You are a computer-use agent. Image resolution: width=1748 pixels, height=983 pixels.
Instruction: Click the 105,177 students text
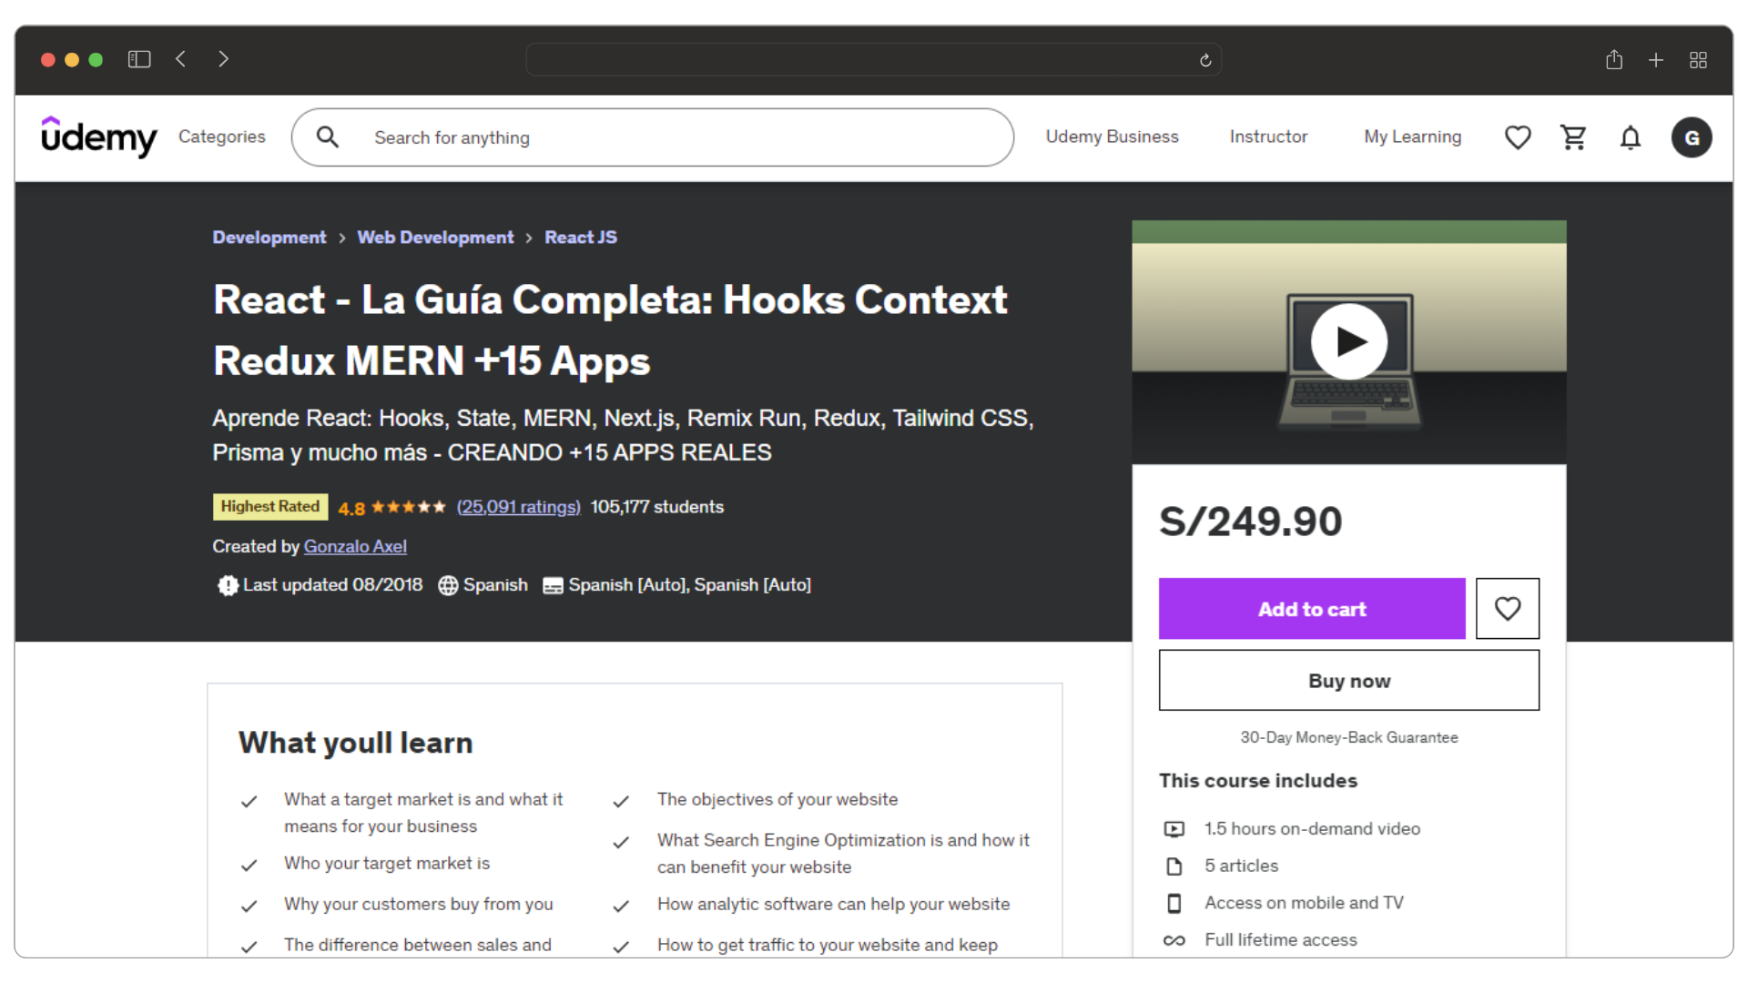point(657,507)
